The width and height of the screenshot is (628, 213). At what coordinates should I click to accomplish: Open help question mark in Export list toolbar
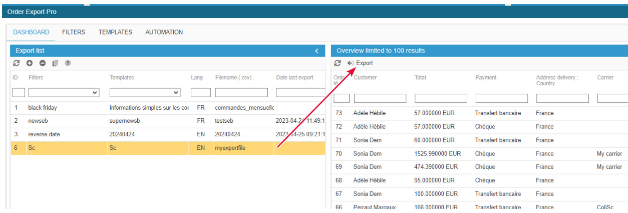[x=68, y=63]
